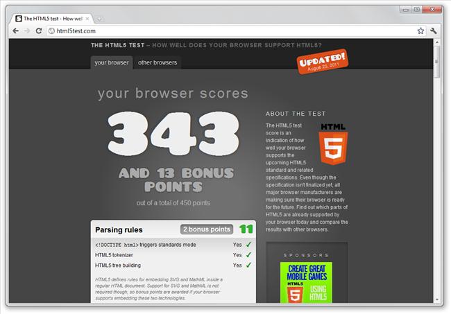The width and height of the screenshot is (451, 314).
Task: Click the site info globe icon
Action: tap(51, 31)
